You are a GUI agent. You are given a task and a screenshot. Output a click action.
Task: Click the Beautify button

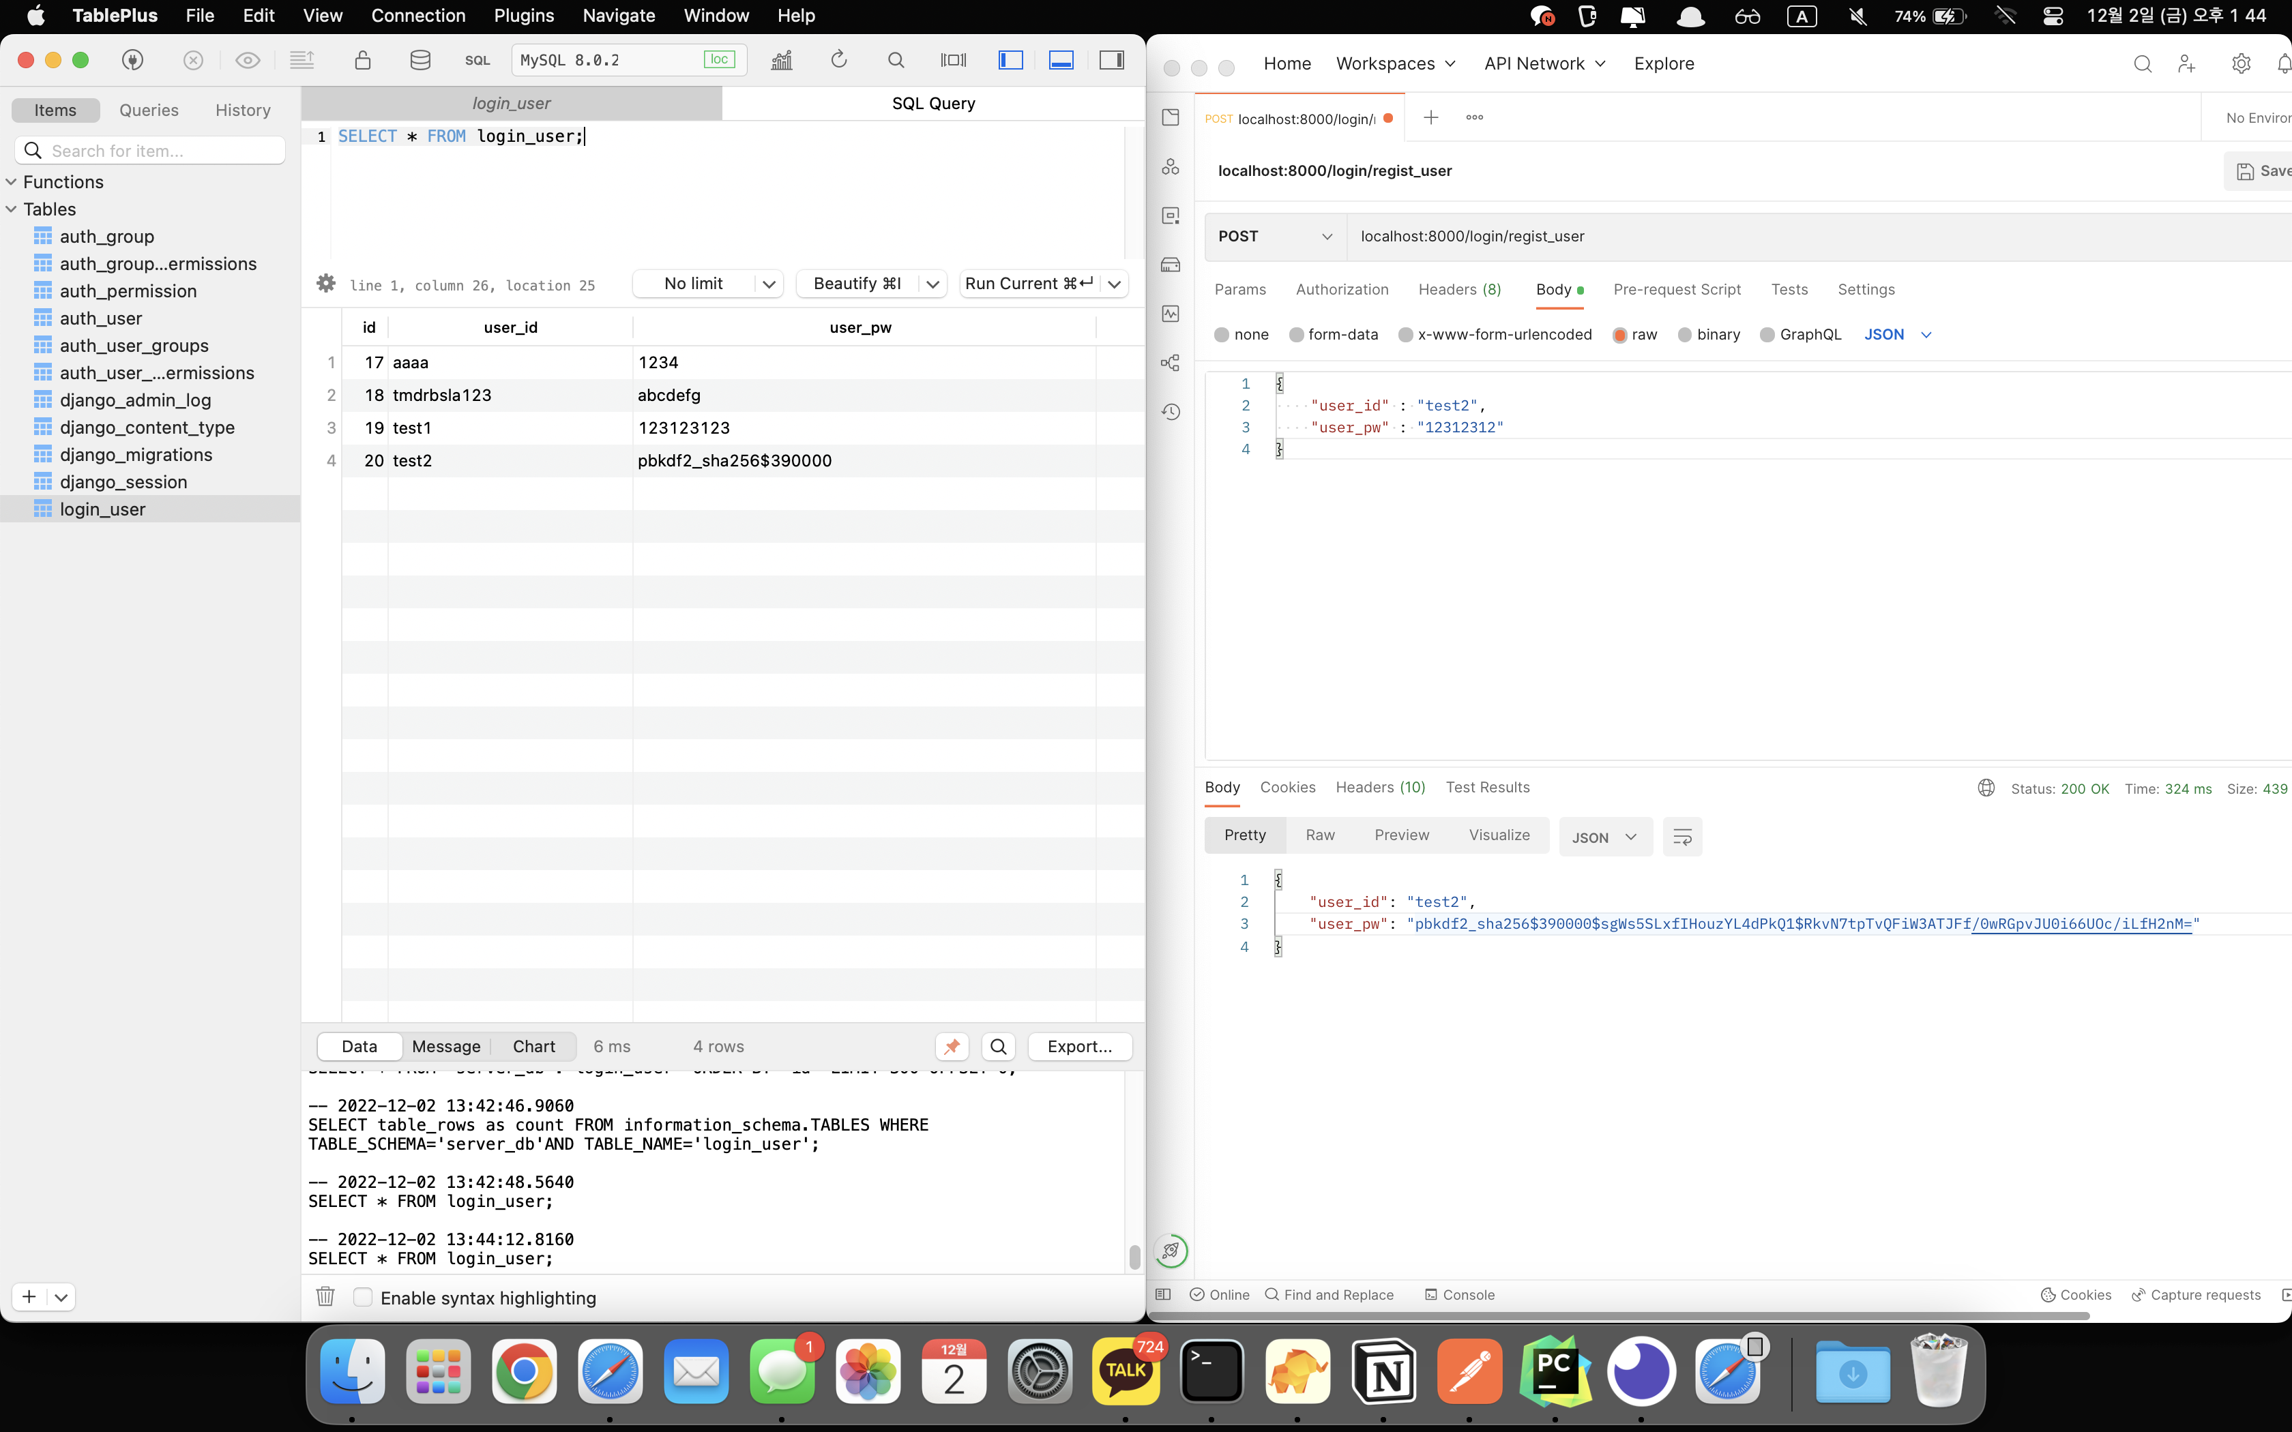pyautogui.click(x=857, y=283)
